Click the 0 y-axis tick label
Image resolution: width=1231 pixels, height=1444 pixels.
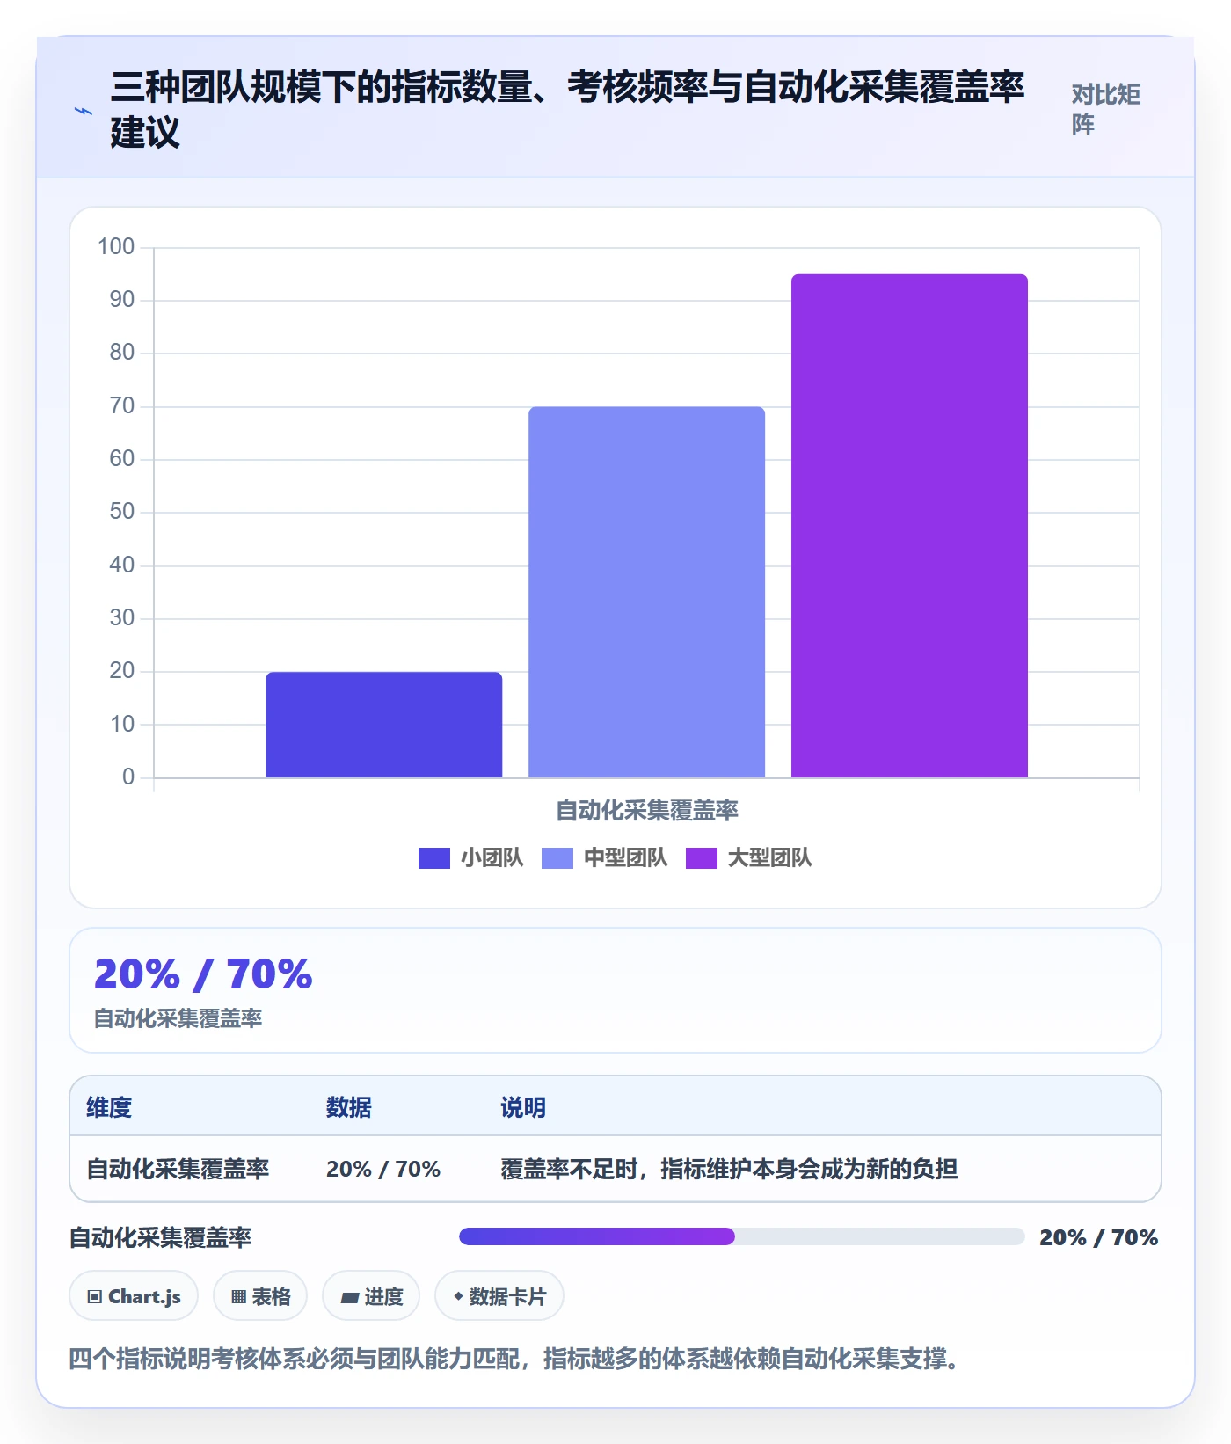pos(128,777)
